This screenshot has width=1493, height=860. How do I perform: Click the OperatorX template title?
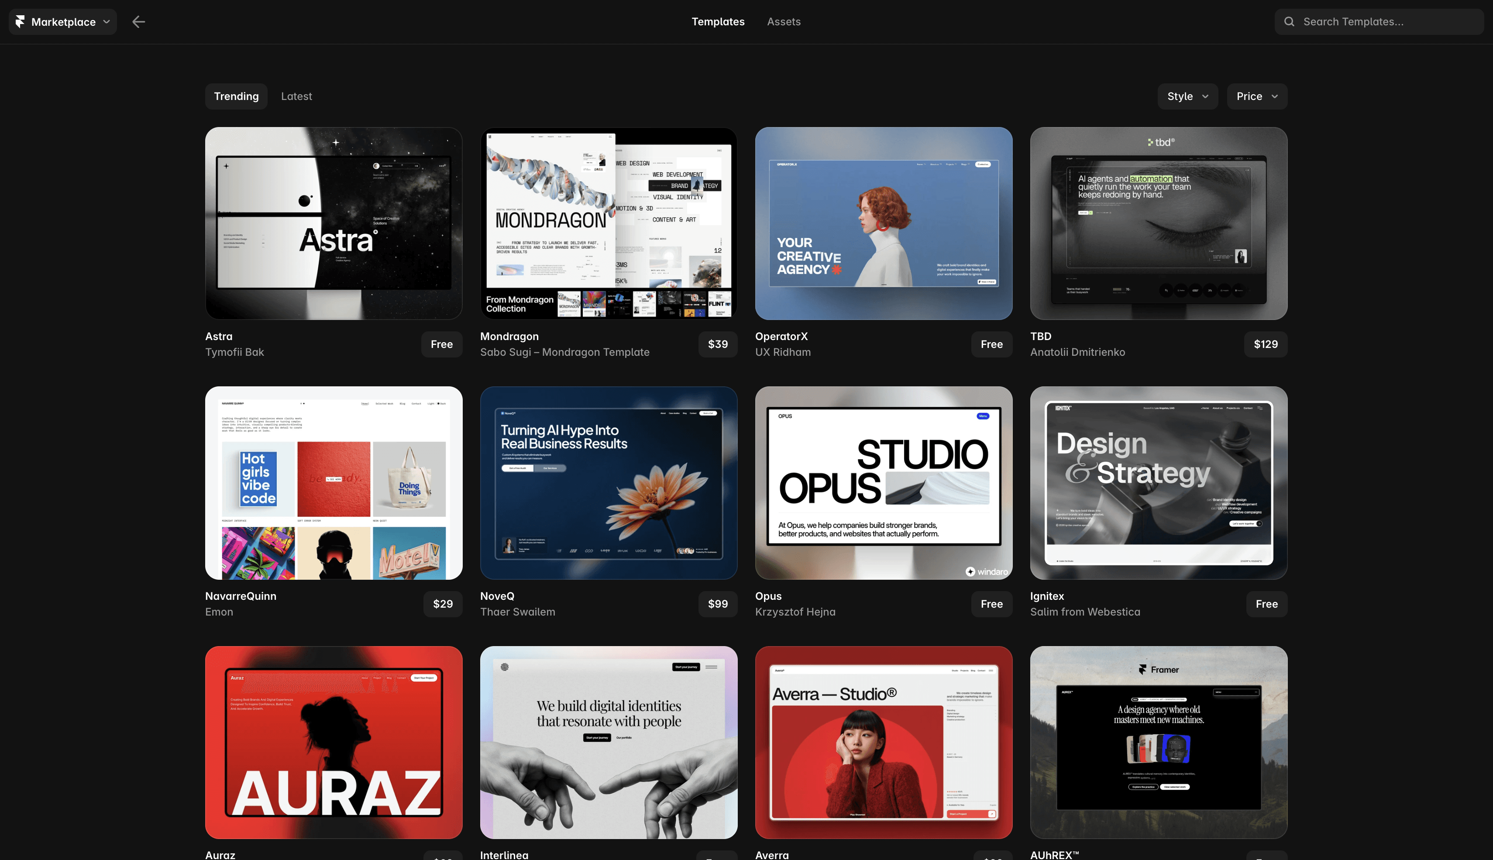coord(781,336)
